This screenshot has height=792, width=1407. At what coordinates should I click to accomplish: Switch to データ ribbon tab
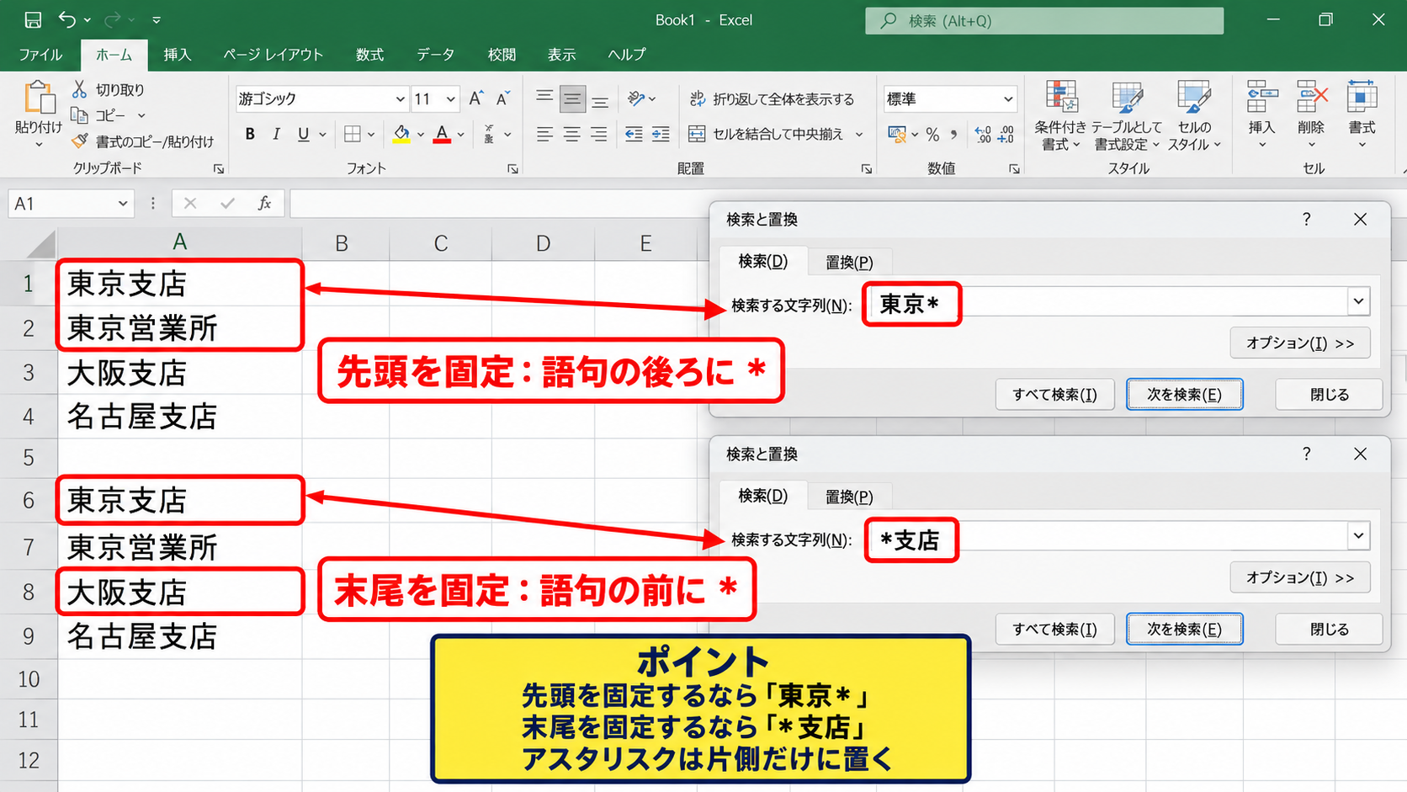coord(436,55)
